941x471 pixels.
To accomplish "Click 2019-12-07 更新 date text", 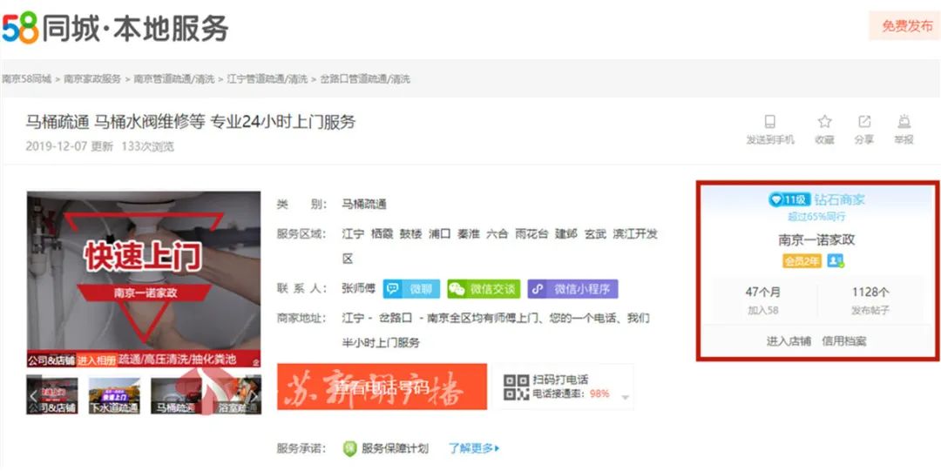I will tap(69, 146).
